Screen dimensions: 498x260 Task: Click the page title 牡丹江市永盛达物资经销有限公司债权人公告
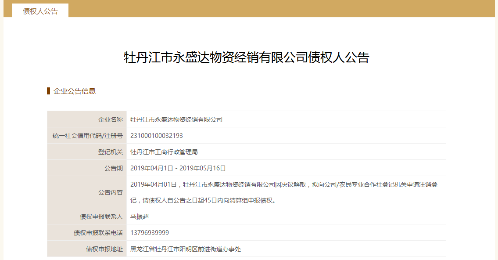pyautogui.click(x=247, y=58)
